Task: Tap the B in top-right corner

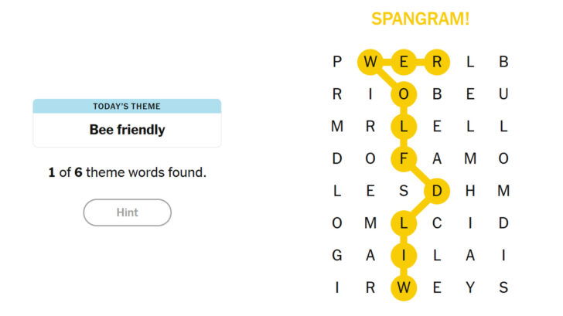Action: pos(503,62)
